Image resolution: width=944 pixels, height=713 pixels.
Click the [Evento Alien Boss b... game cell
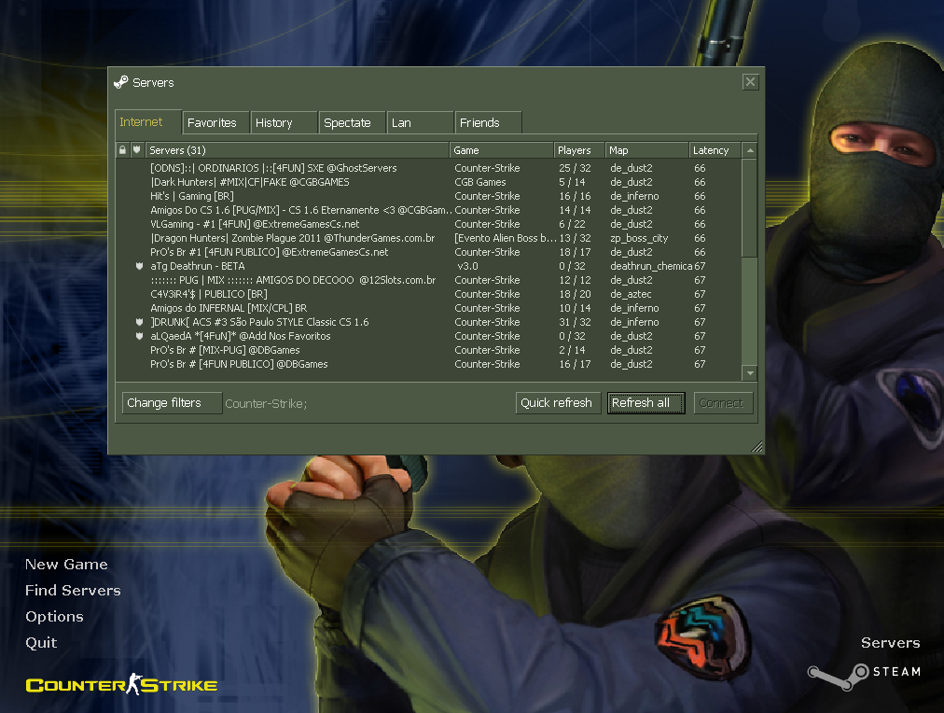tap(505, 238)
